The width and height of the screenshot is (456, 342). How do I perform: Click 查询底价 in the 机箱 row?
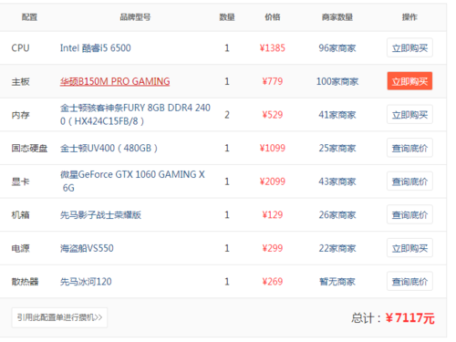[x=409, y=214]
